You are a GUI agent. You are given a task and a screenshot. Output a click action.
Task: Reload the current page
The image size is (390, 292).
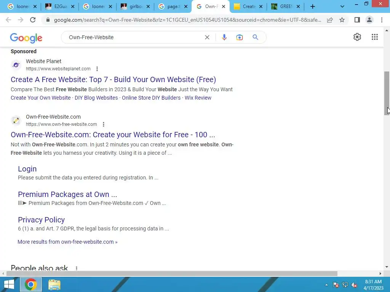pos(33,20)
